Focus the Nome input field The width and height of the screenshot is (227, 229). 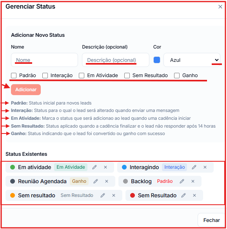pos(44,60)
